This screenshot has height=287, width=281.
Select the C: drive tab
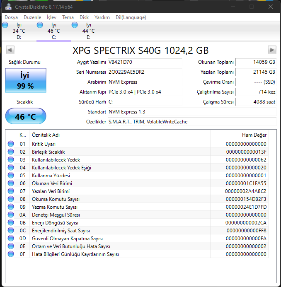click(54, 31)
